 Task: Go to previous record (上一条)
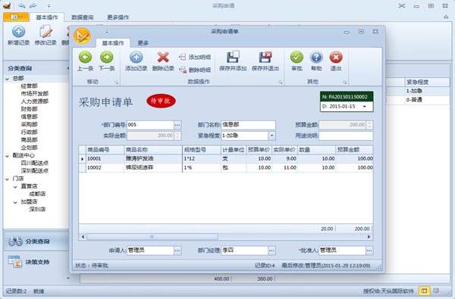[x=85, y=61]
